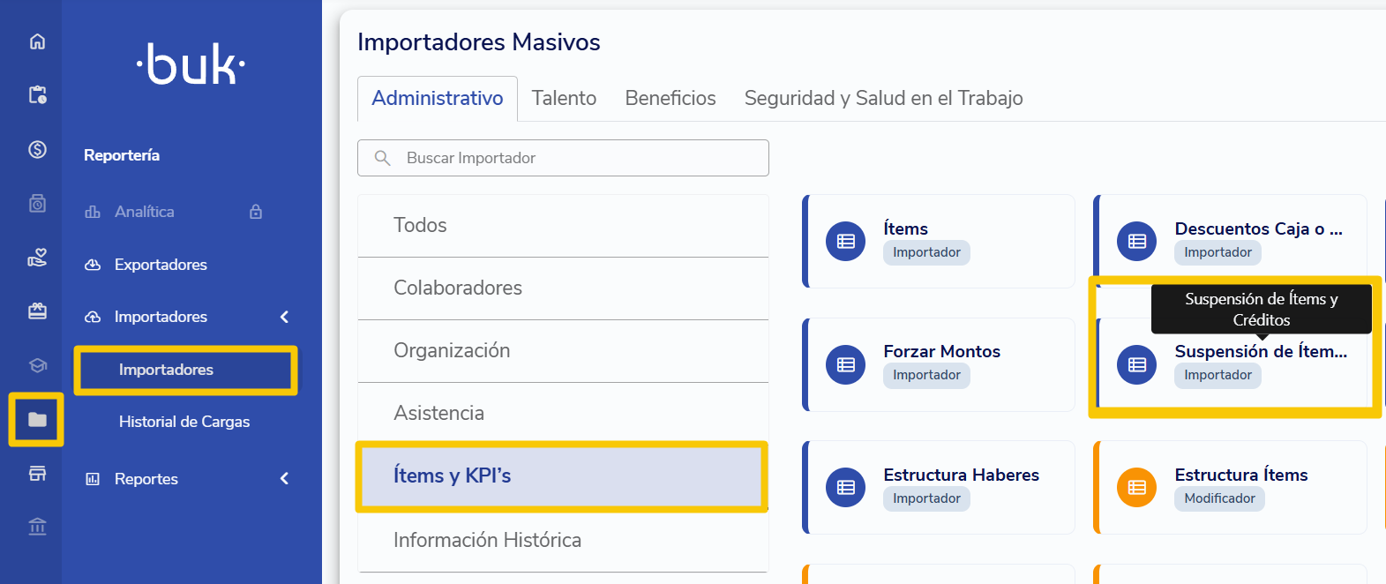Click the Suspensión de Ítem card icon
The width and height of the screenshot is (1386, 584).
coord(1137,364)
